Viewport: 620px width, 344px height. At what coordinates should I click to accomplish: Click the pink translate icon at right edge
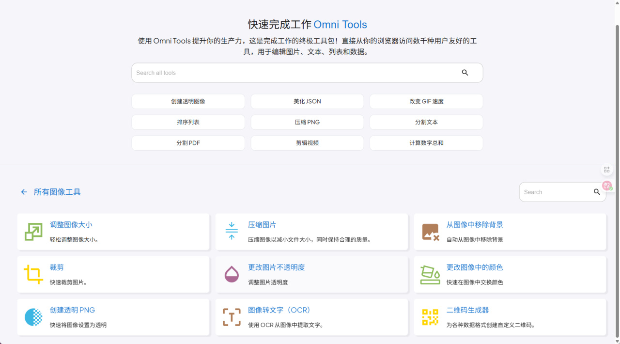point(607,185)
